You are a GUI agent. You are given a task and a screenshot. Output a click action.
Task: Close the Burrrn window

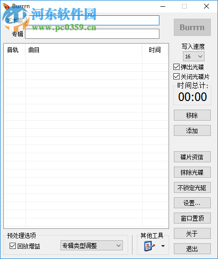[206, 6]
